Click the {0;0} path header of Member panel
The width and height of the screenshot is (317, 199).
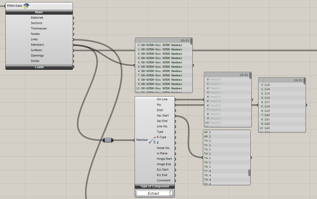[x=185, y=41]
